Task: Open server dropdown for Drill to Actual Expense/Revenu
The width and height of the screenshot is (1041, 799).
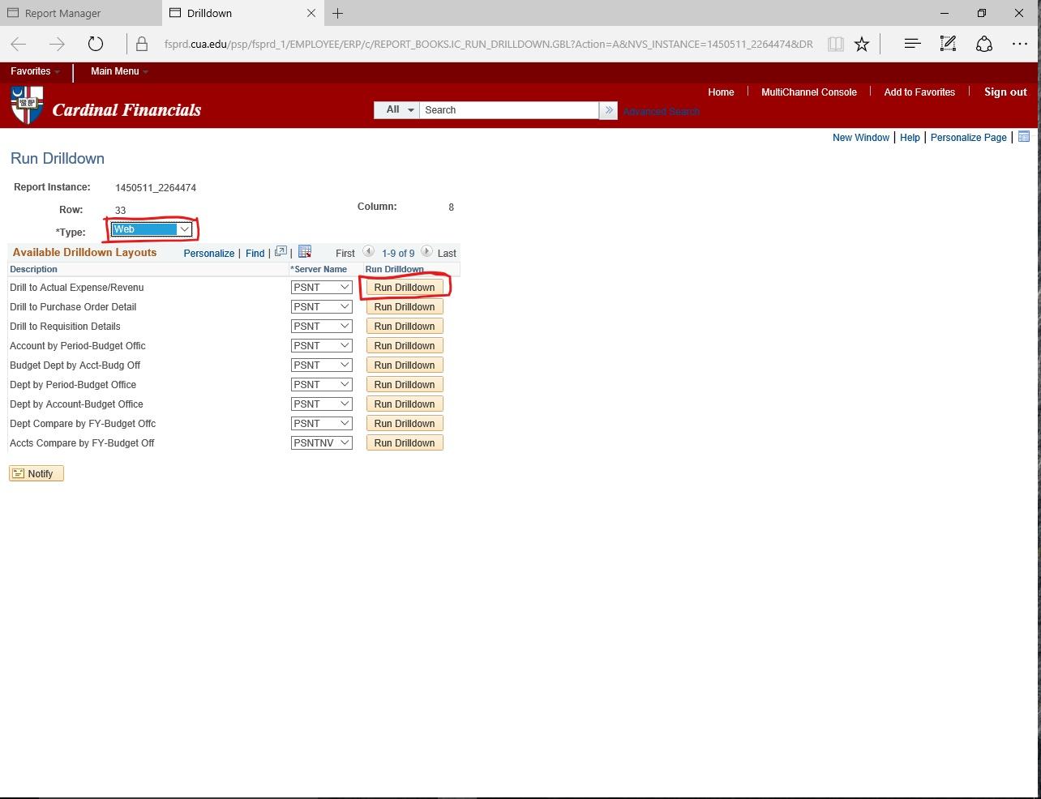Action: tap(322, 288)
